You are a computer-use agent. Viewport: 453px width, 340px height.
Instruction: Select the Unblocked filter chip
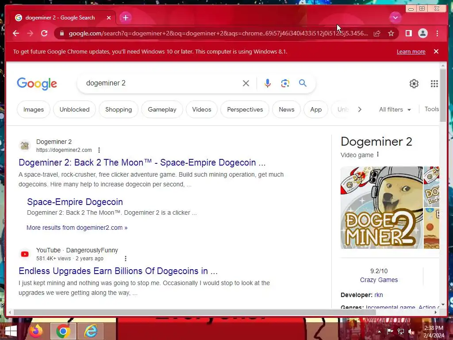click(74, 110)
